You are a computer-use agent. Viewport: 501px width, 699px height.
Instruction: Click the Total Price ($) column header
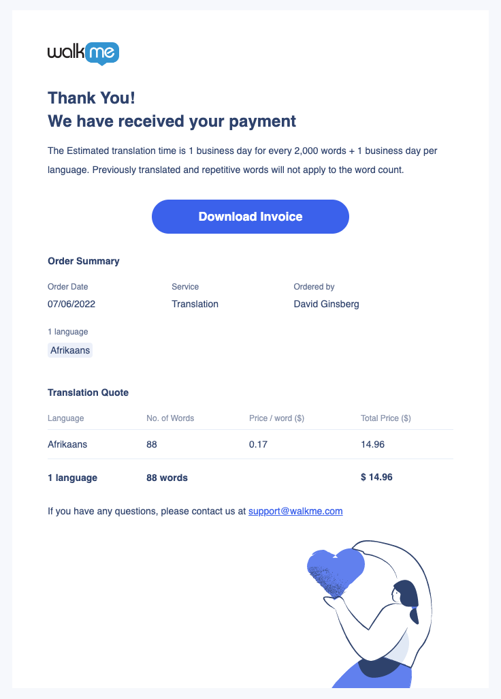tap(385, 418)
